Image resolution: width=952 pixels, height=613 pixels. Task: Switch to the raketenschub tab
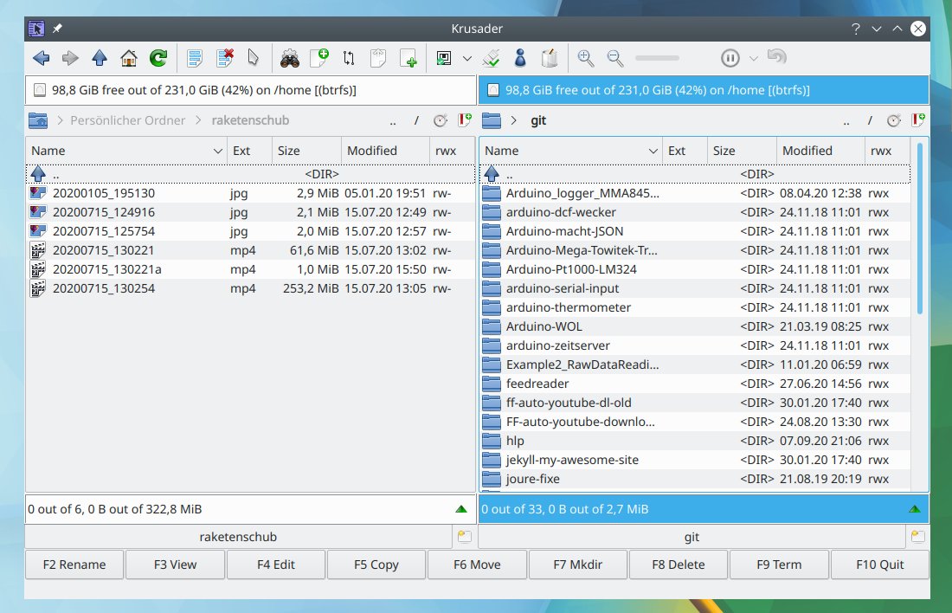238,537
